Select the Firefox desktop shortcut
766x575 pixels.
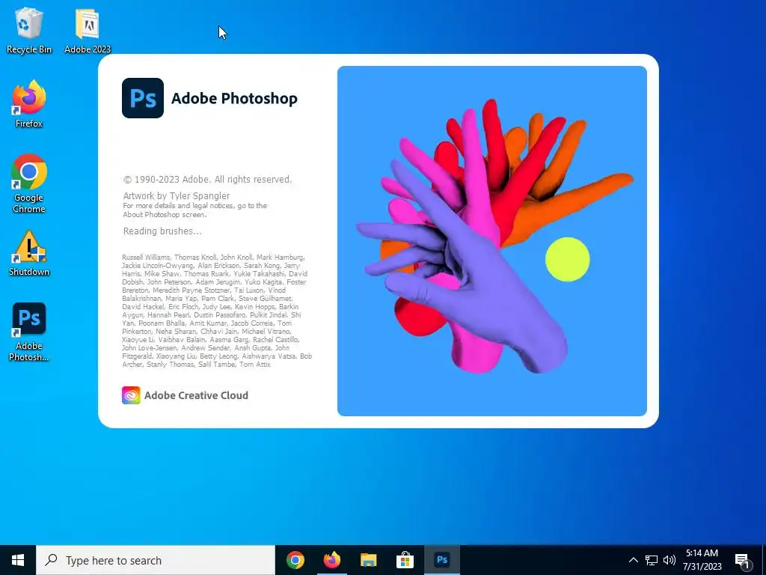coord(29,104)
